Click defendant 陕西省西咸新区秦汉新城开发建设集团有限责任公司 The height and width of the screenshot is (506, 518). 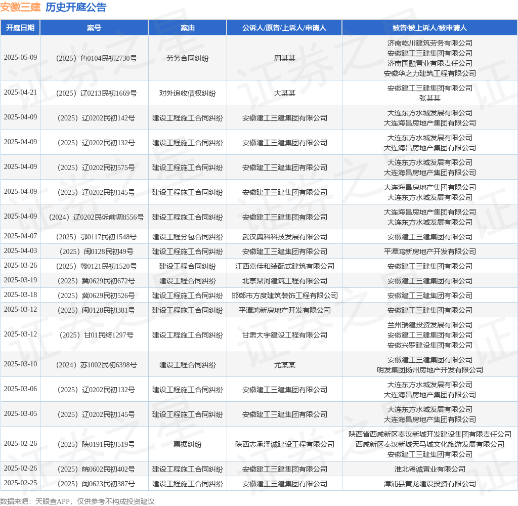pyautogui.click(x=429, y=434)
